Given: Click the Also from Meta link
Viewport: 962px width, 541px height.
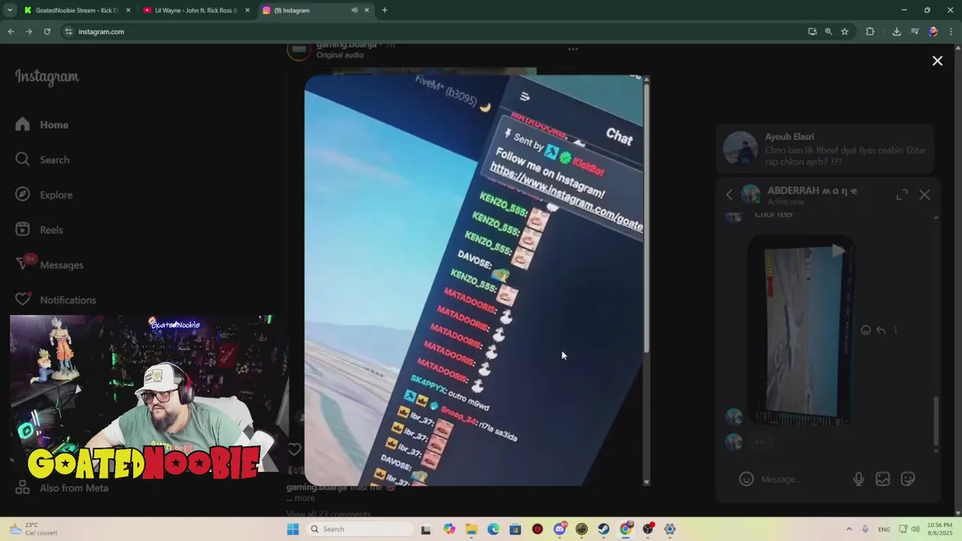Looking at the screenshot, I should 63,488.
